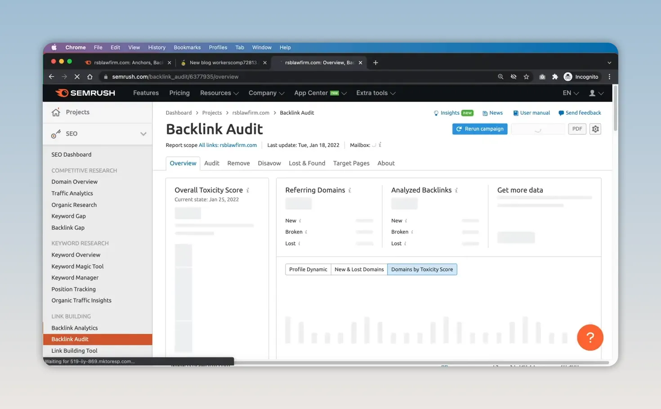Click the browser address bar URL
The image size is (661, 409).
[175, 77]
